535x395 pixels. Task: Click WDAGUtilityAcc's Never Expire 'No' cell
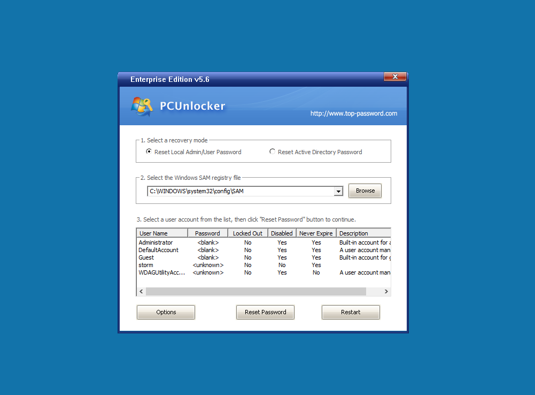point(316,272)
